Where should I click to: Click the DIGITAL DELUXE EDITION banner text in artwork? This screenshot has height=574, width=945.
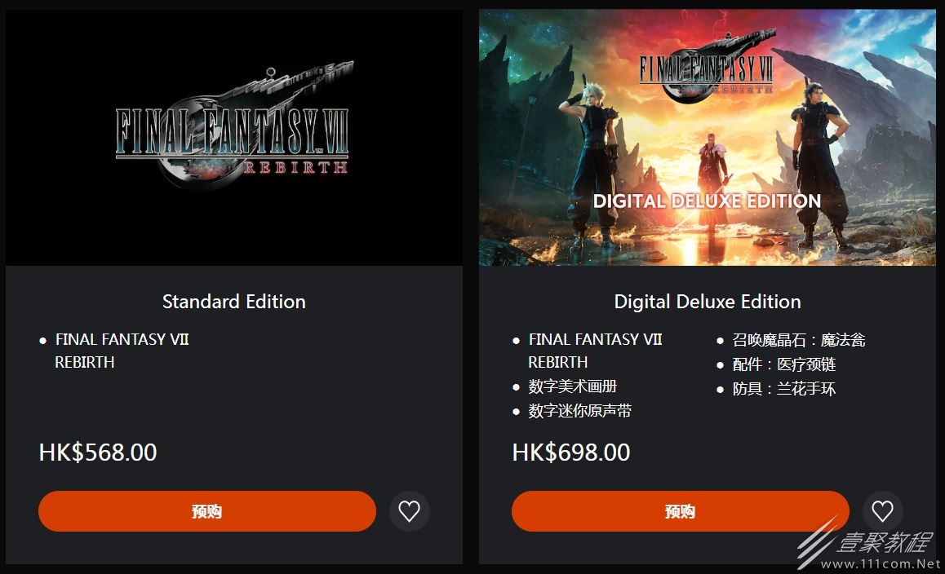point(707,201)
